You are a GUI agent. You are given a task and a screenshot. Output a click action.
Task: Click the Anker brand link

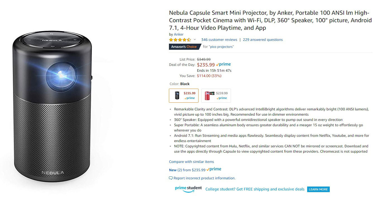coord(179,34)
